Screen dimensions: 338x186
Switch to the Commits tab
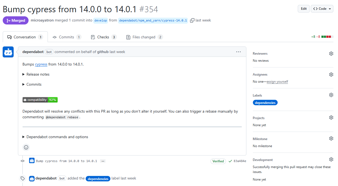67,37
